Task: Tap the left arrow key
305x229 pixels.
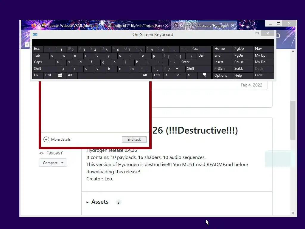Action: click(x=166, y=75)
